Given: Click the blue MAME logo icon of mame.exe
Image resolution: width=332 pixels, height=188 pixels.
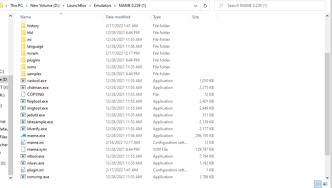Looking at the screenshot, I should click(23, 136).
